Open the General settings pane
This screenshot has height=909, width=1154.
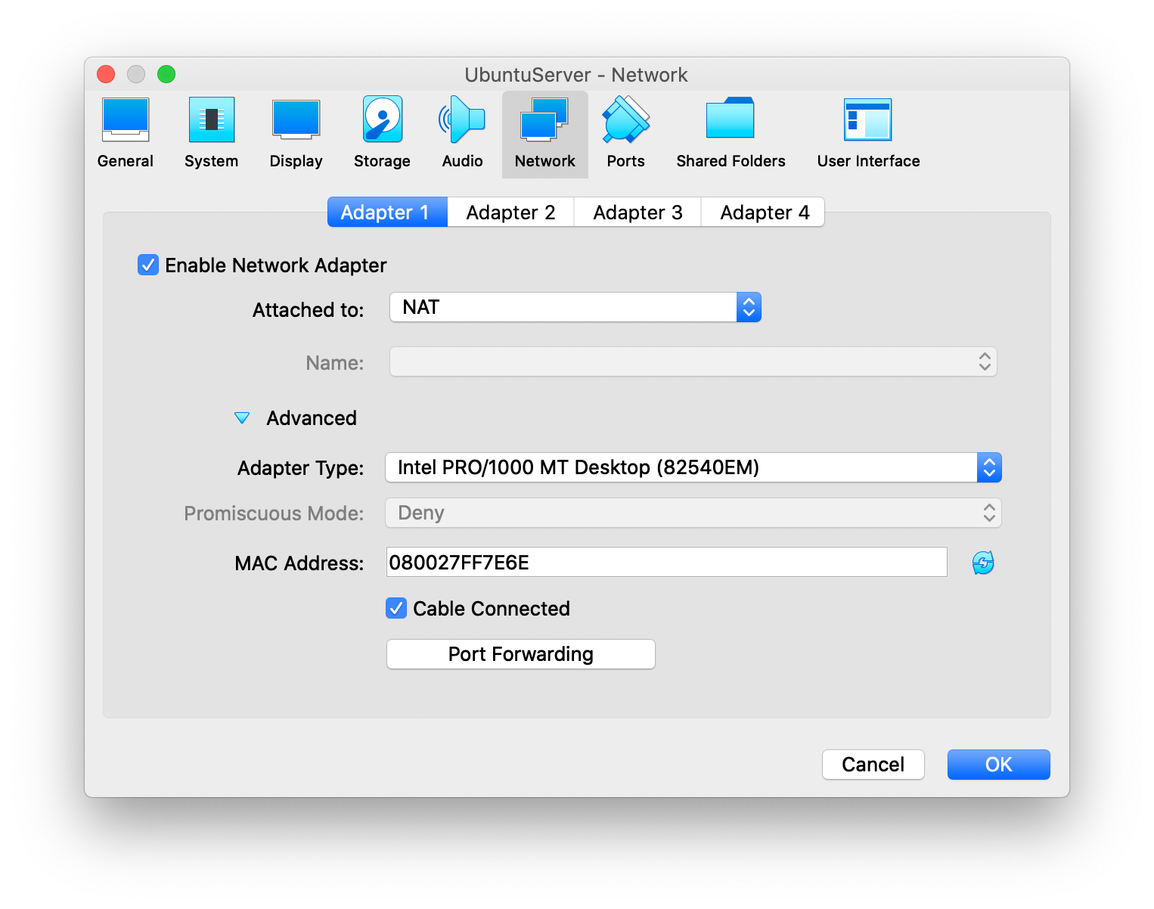126,133
